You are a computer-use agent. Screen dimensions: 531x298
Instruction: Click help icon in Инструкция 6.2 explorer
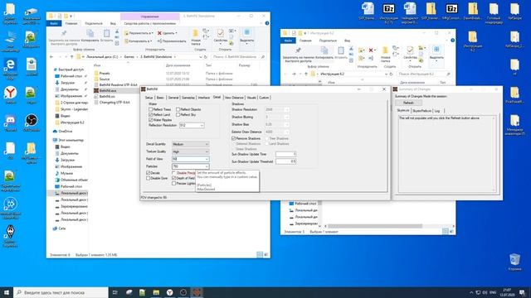click(452, 41)
